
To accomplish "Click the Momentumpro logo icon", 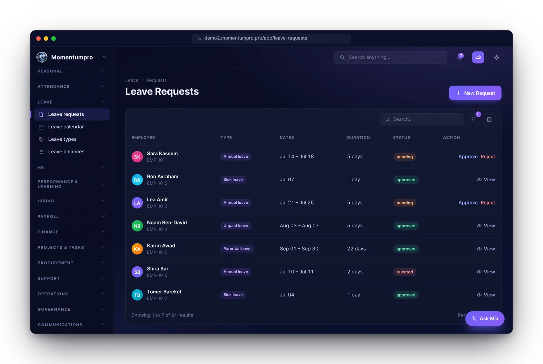I will pos(42,57).
